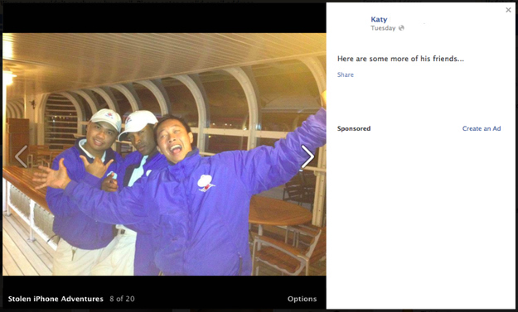Click the white cap of the leftmost man
The image size is (518, 312).
click(106, 118)
